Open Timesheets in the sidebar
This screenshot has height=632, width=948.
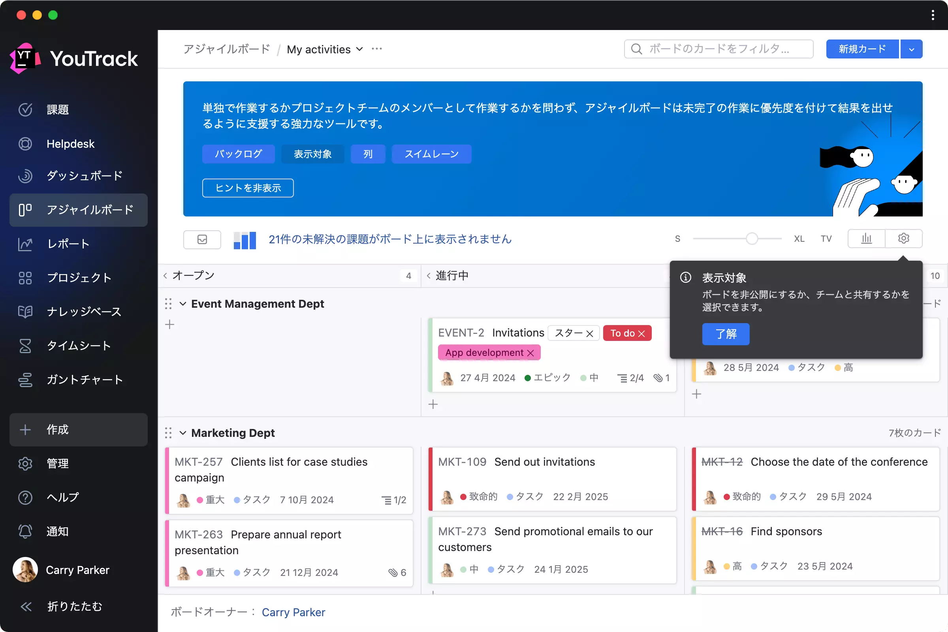click(79, 345)
